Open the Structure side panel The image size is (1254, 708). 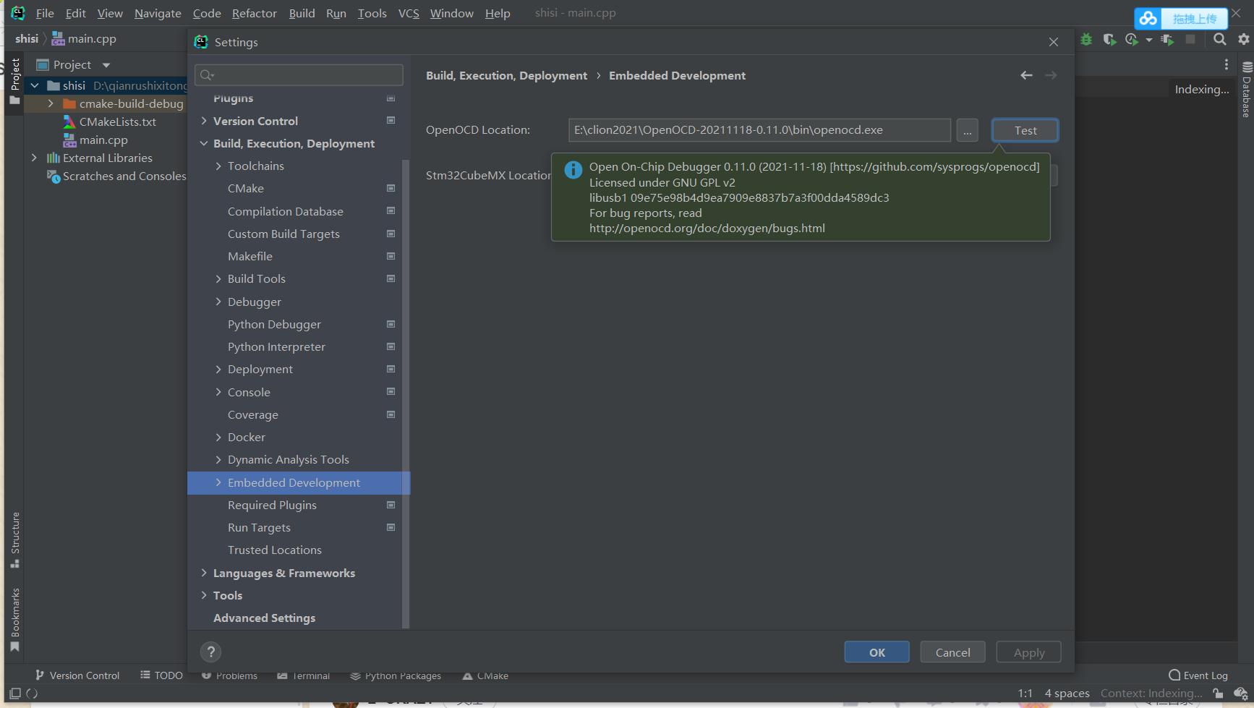click(15, 539)
